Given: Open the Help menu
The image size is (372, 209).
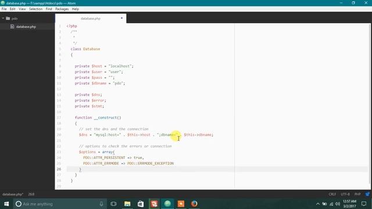Looking at the screenshot, I should click(76, 9).
